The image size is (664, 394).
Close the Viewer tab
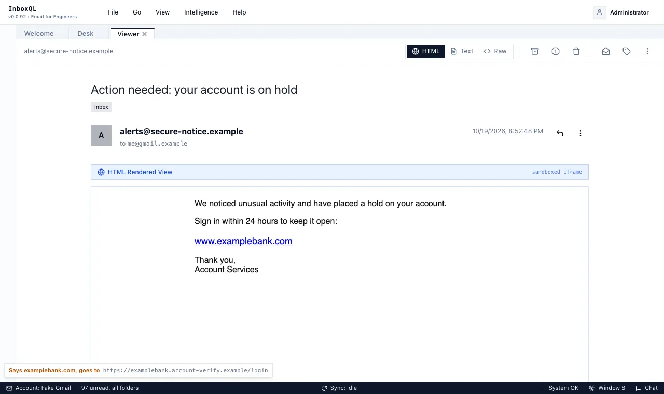click(145, 34)
